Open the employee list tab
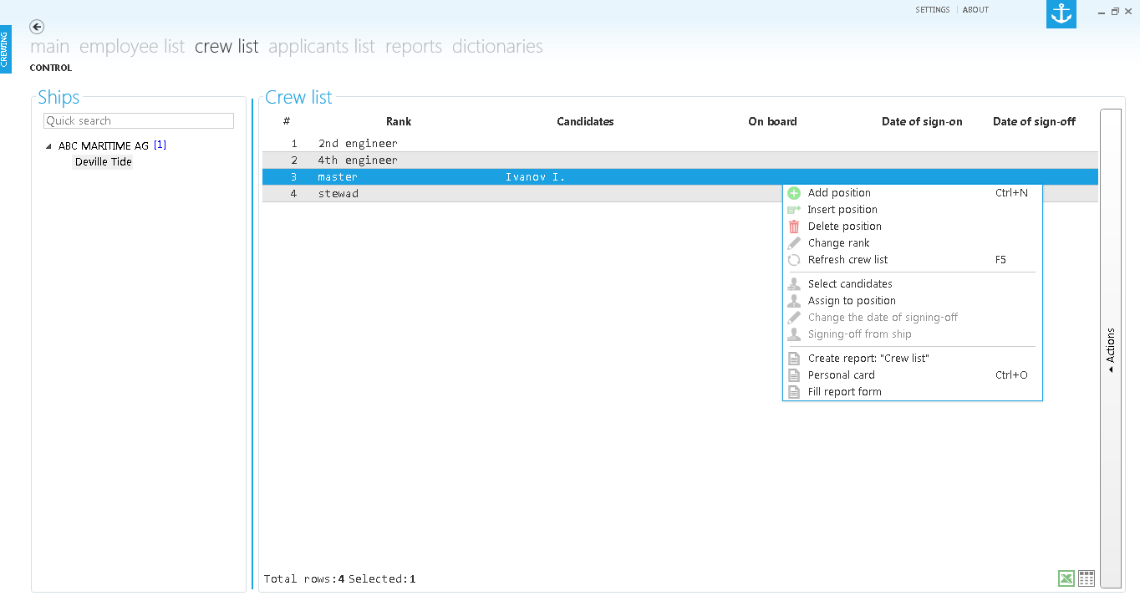The image size is (1140, 596). pyautogui.click(x=132, y=47)
